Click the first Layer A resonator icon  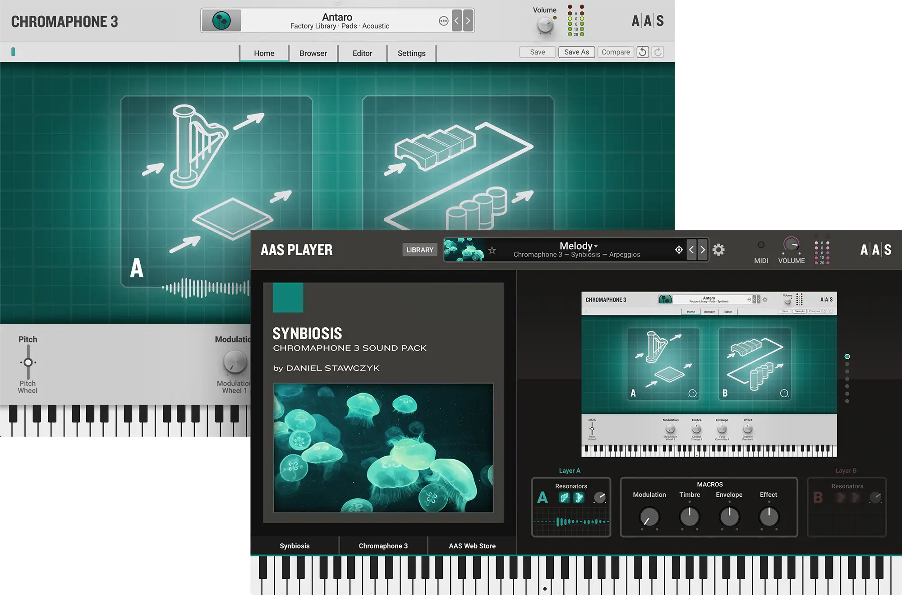pyautogui.click(x=564, y=498)
